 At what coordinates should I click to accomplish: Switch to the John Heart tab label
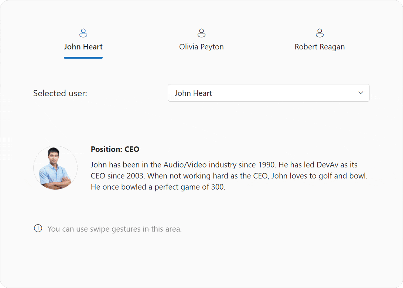(x=83, y=47)
